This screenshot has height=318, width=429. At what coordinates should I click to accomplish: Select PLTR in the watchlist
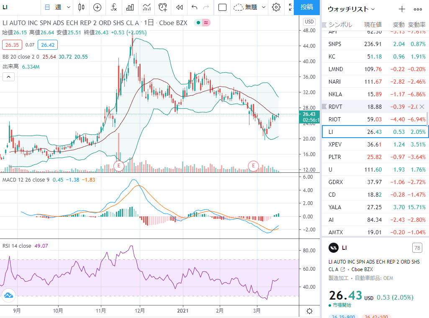374,157
